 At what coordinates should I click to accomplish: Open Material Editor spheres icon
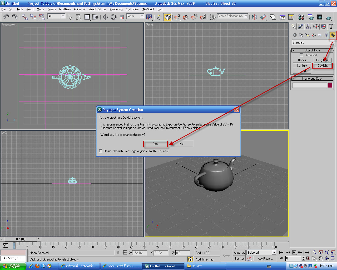[x=301, y=17]
